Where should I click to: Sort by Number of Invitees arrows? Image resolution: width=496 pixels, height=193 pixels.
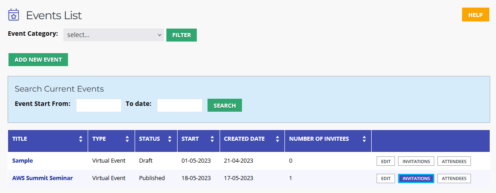pos(364,138)
